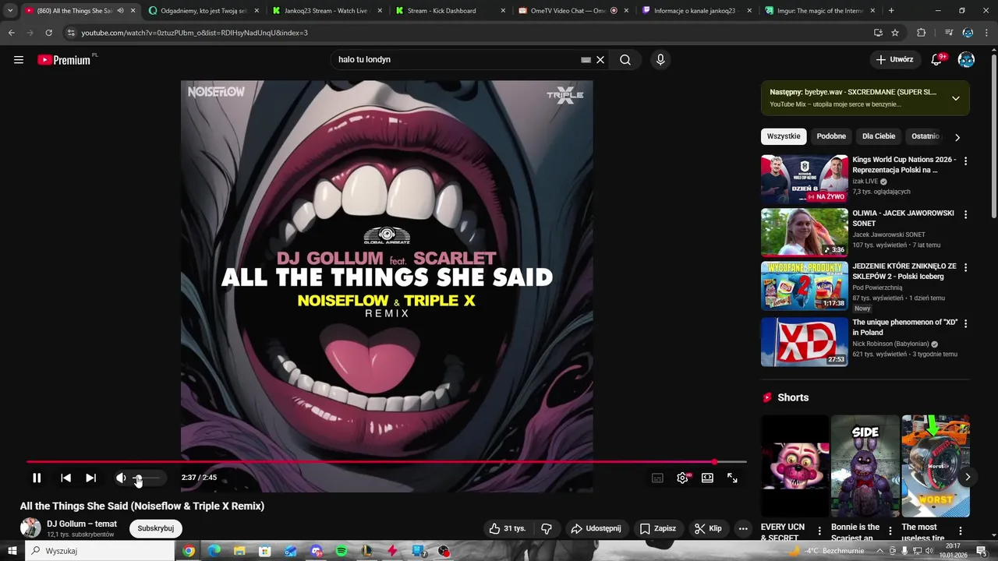Click the address bar URL
Viewport: 998px width, 561px height.
pos(195,33)
